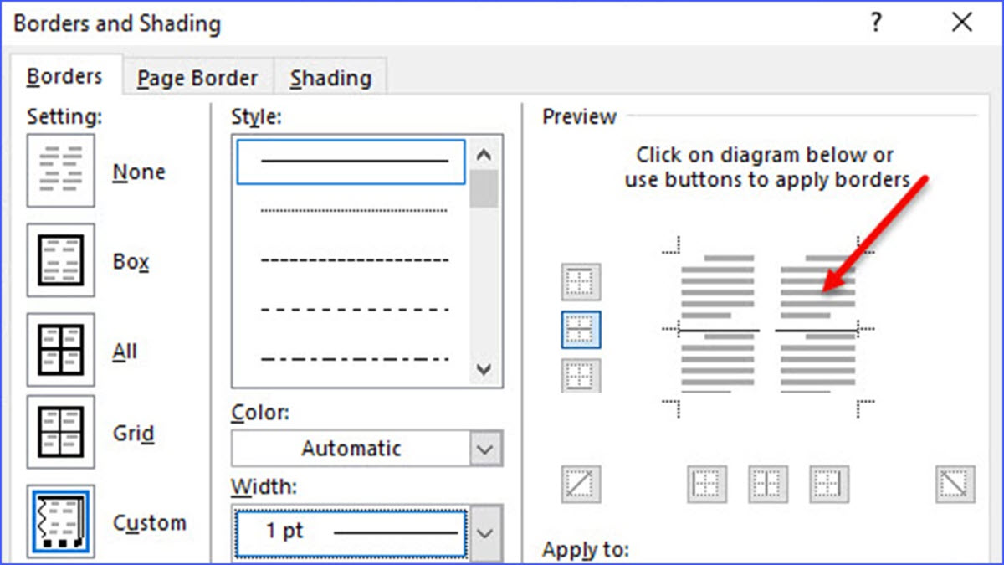1004x565 pixels.
Task: Select the All borders setting icon
Action: 60,349
